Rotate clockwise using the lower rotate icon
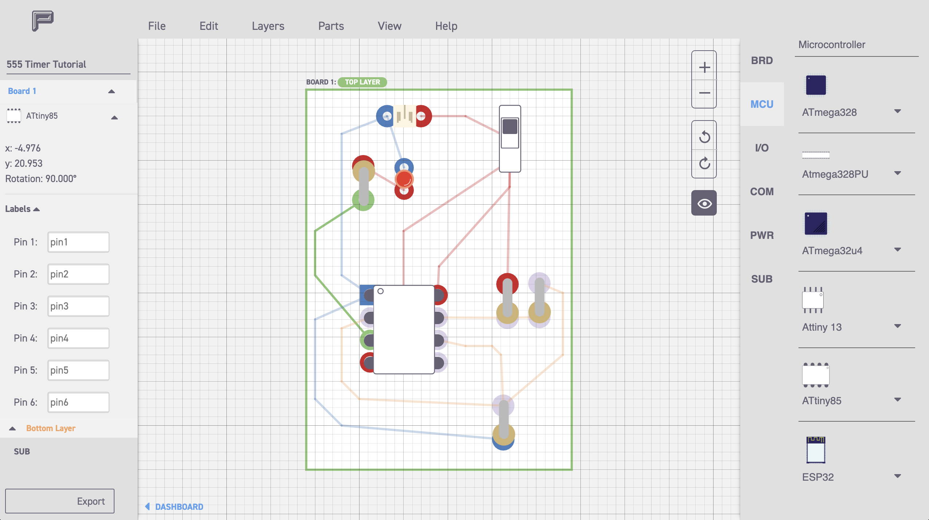929x520 pixels. point(704,163)
